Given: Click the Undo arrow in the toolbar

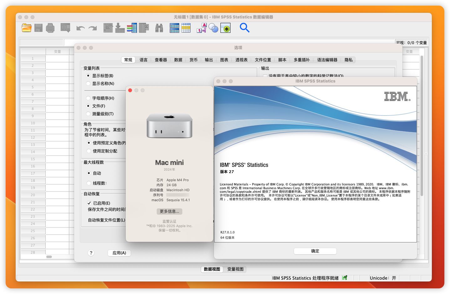Looking at the screenshot, I should click(80, 28).
